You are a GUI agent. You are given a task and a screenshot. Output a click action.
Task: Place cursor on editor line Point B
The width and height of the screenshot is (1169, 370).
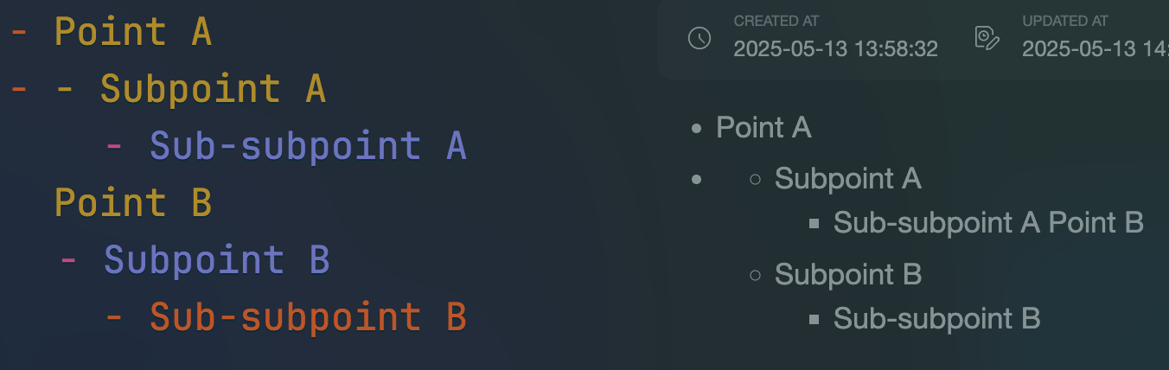[x=133, y=203]
